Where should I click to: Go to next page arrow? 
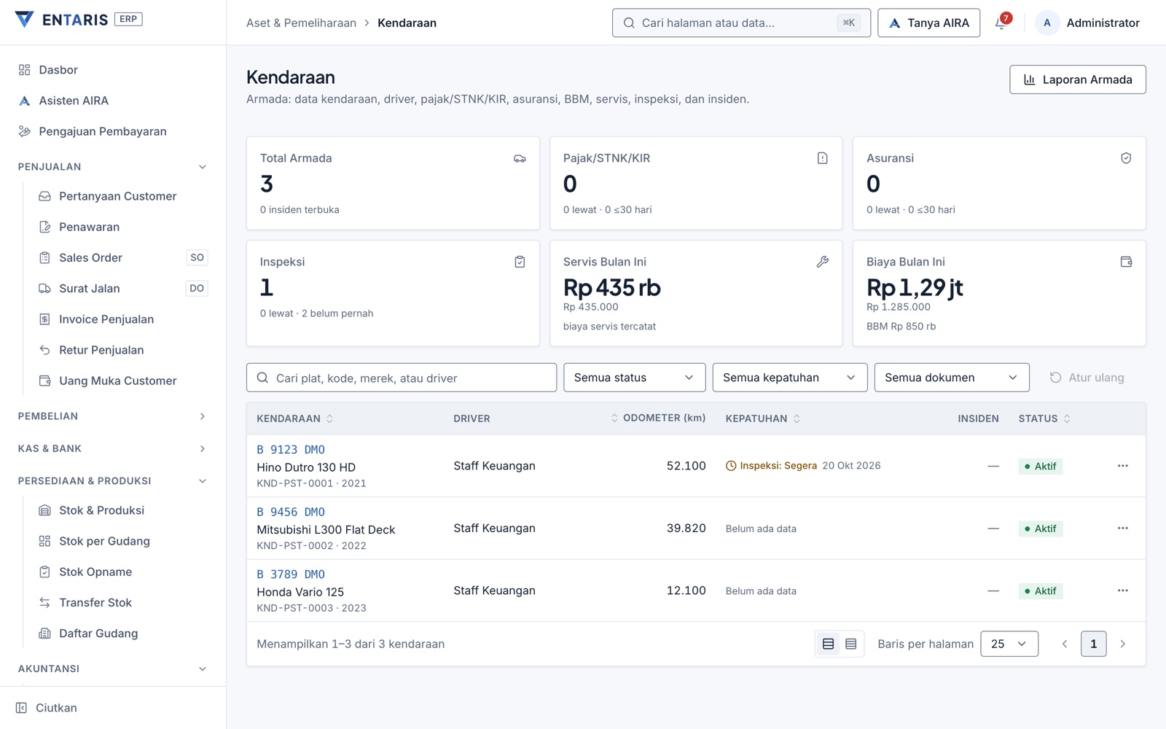(x=1122, y=644)
